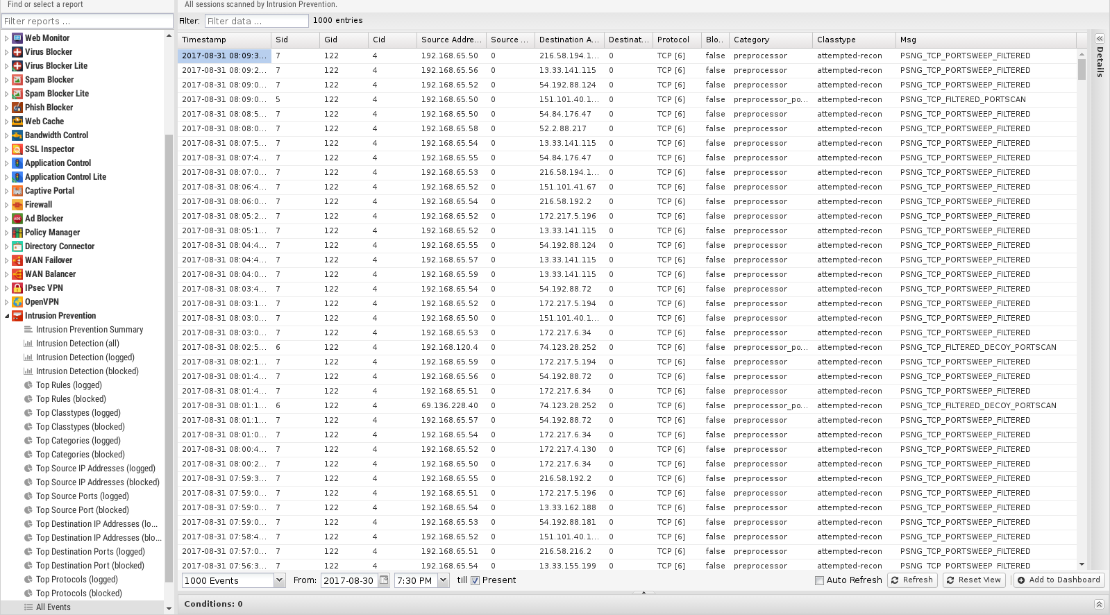This screenshot has height=615, width=1110.
Task: Click the IPsec VPN lock icon
Action: (17, 288)
